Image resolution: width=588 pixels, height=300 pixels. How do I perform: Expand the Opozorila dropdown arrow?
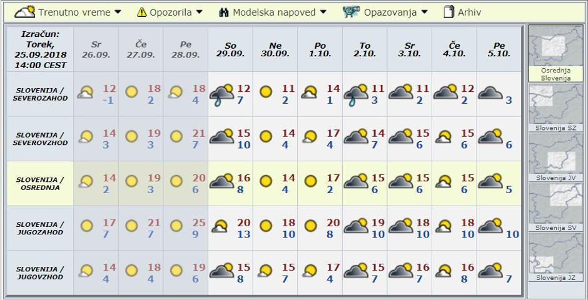(x=200, y=12)
